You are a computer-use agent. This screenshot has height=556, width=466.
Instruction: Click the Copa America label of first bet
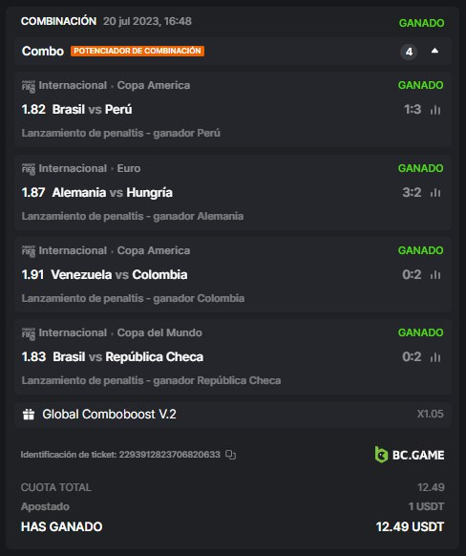point(154,85)
